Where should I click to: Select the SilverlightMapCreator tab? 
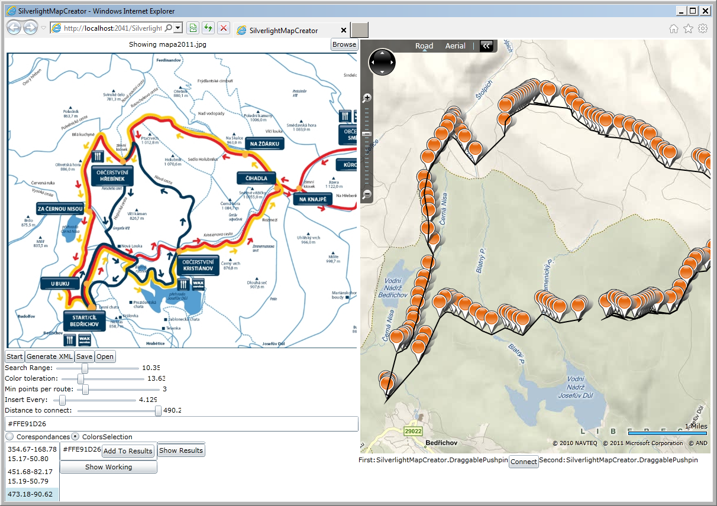[x=284, y=30]
